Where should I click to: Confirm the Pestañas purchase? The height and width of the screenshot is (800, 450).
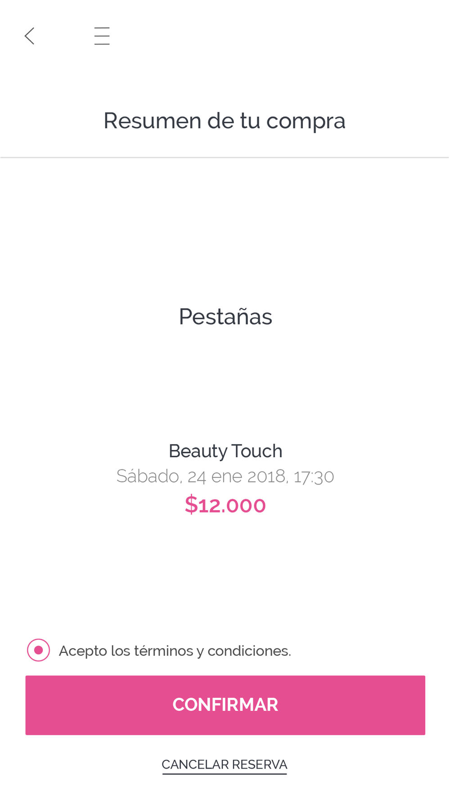(225, 705)
